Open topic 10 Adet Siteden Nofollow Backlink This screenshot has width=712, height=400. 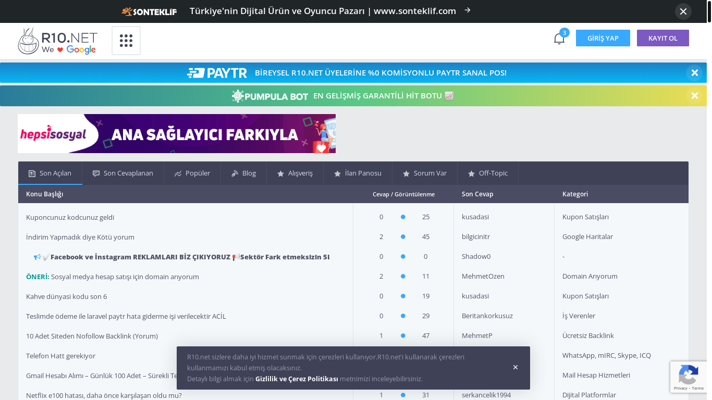coord(92,336)
